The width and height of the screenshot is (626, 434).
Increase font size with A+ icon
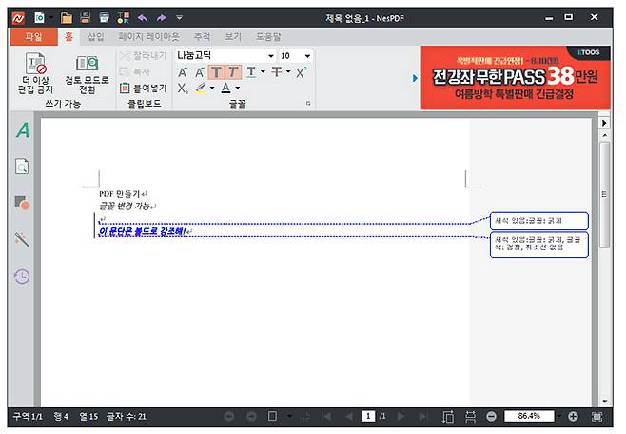click(x=183, y=72)
